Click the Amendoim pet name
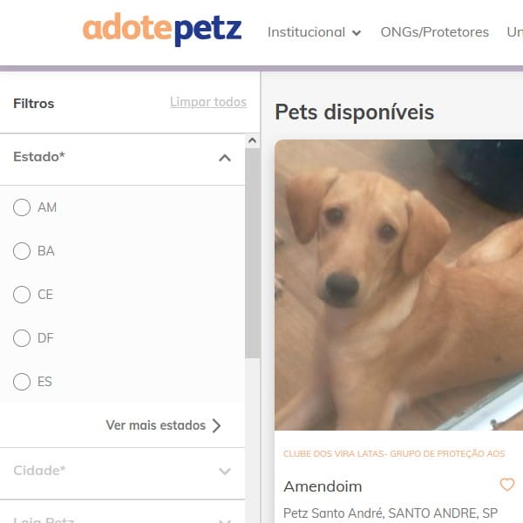 tap(323, 486)
